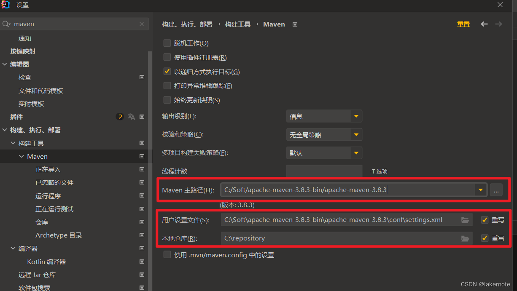Click 重置 link
The width and height of the screenshot is (517, 291).
pyautogui.click(x=463, y=24)
